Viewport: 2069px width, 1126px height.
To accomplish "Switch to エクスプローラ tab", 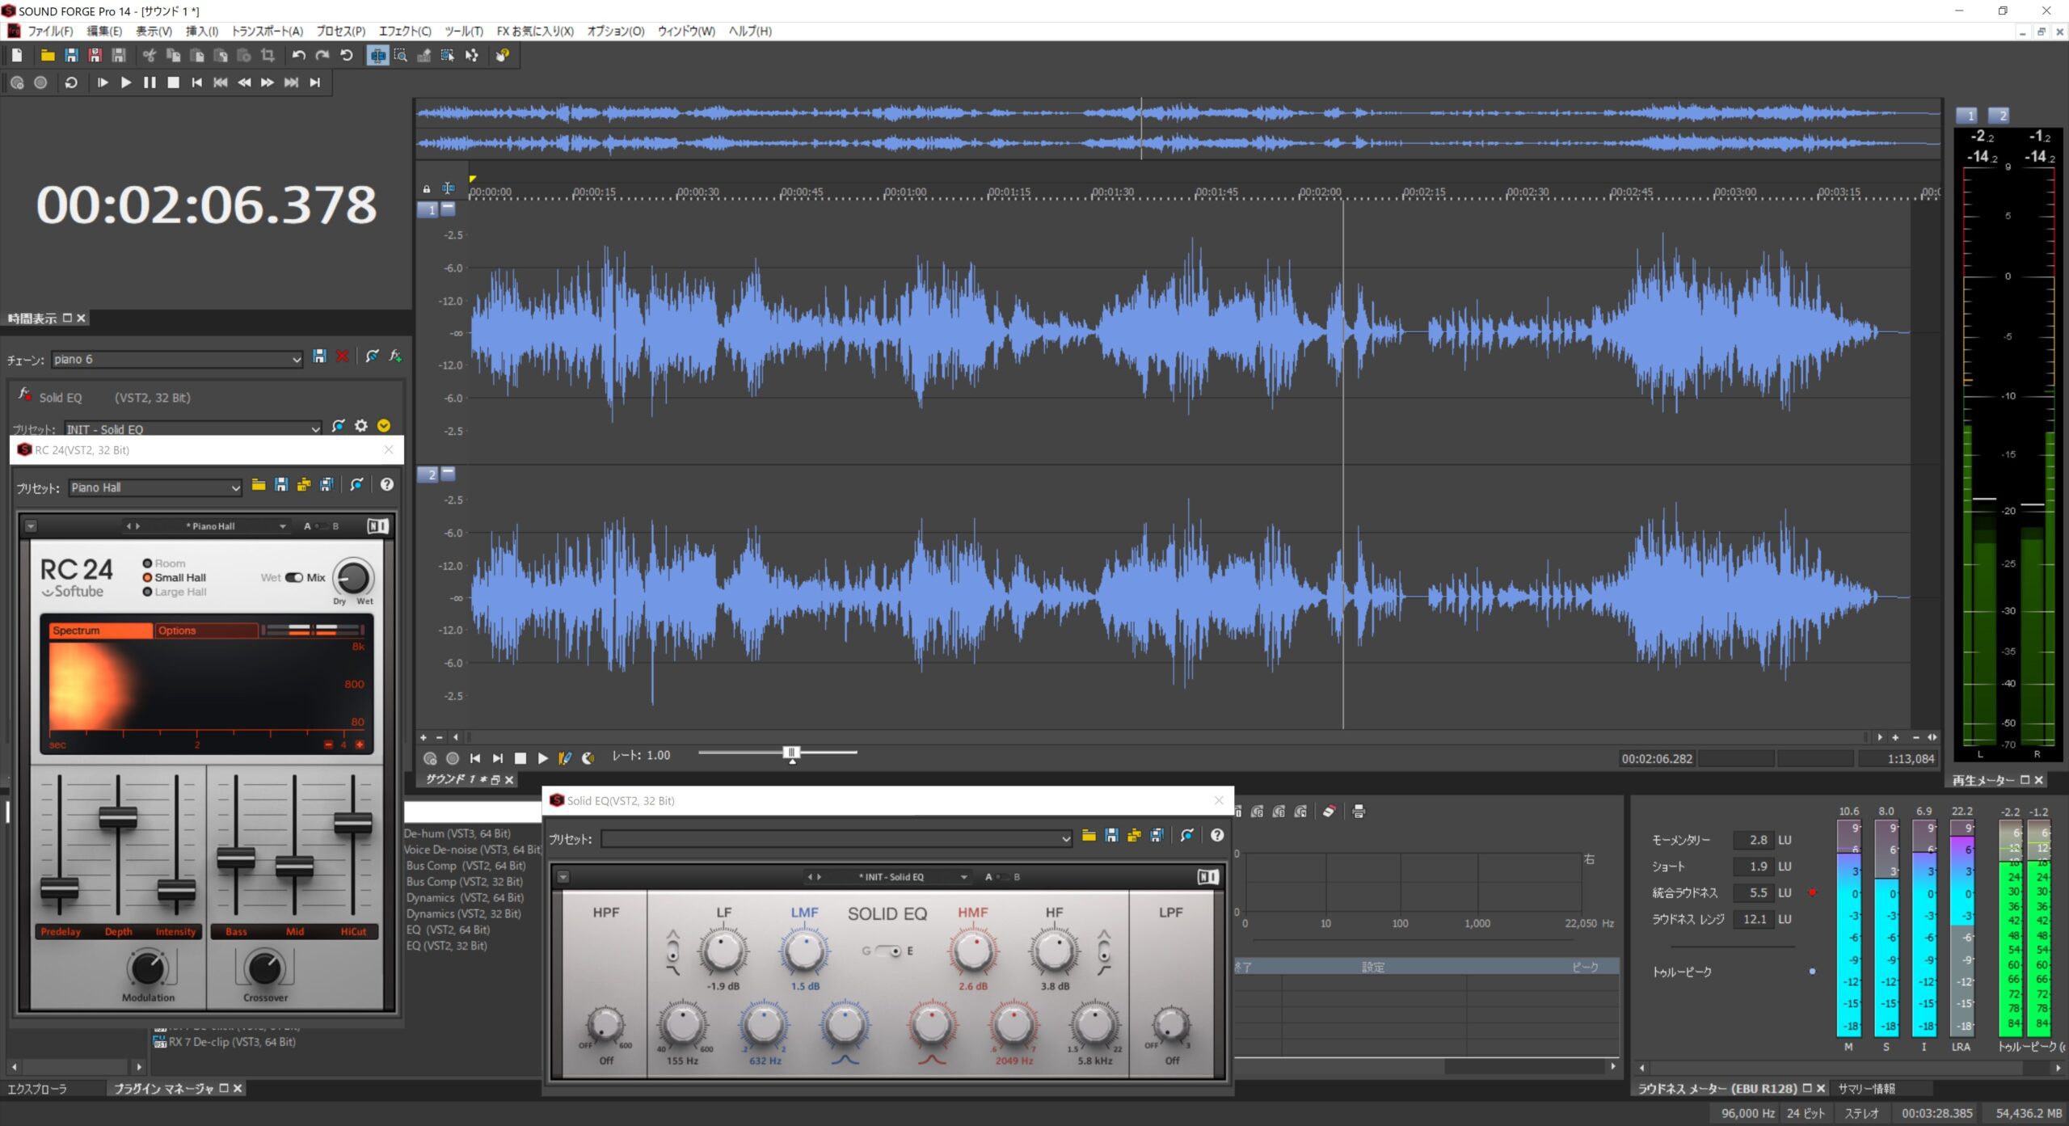I will pos(37,1089).
